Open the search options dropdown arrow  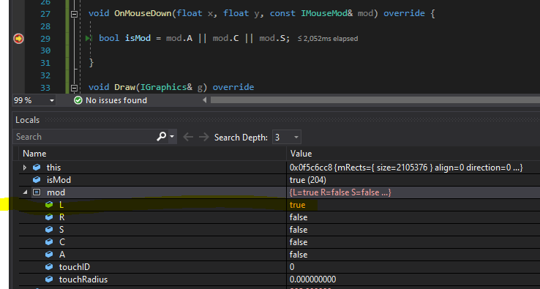point(172,137)
